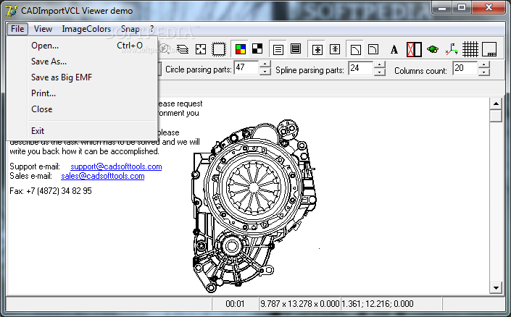Choose Open... from the File menu
Screen dimensions: 511x317
[45, 46]
